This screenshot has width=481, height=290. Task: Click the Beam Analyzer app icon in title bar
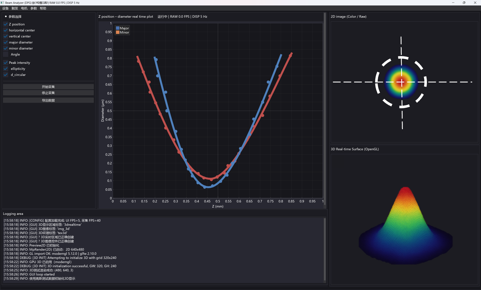2,3
